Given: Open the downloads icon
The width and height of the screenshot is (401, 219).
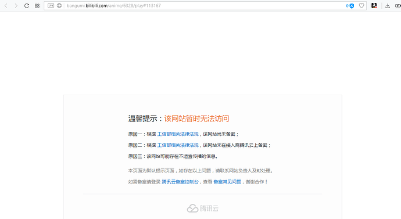Looking at the screenshot, I should tap(388, 6).
